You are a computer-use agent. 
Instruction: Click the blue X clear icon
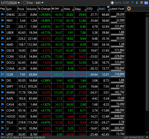[x=132, y=2]
